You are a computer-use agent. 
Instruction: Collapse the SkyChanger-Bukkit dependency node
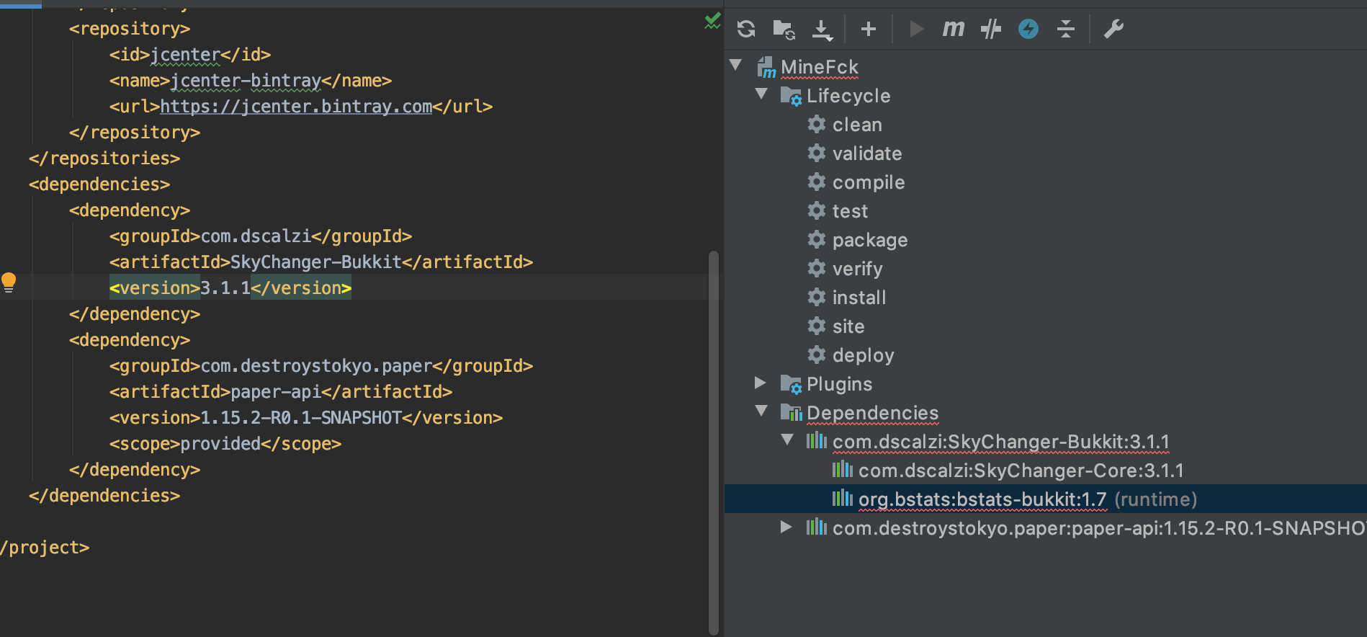(x=787, y=440)
